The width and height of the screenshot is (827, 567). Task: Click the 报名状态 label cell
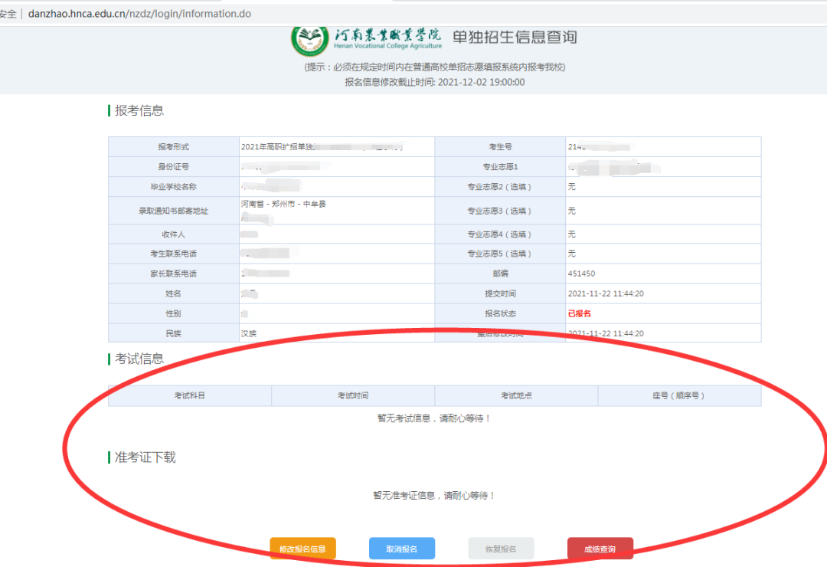click(500, 313)
